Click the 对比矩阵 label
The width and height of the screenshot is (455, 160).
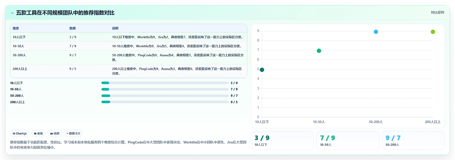point(437,13)
